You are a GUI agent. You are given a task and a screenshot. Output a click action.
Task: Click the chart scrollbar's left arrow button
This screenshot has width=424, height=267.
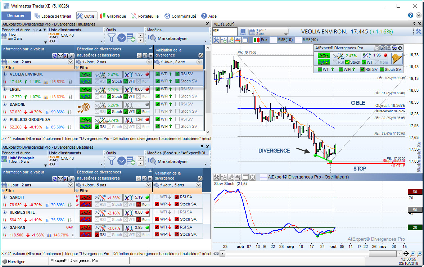click(222, 254)
